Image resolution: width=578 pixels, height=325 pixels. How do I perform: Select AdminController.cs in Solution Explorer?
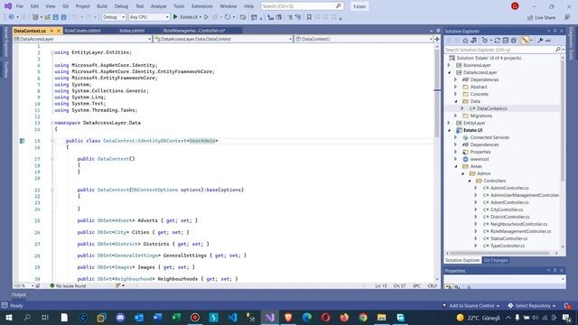pos(509,188)
